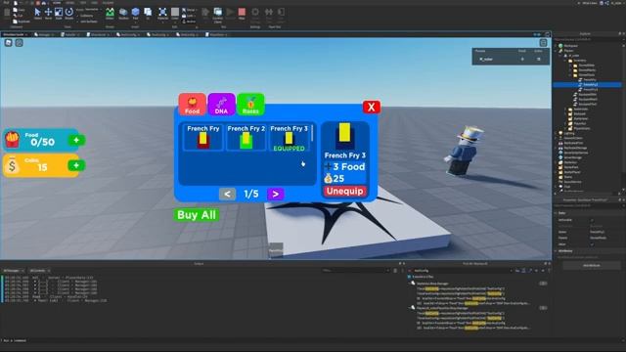This screenshot has width=626, height=352.
Task: Select the French Fry 2 item card
Action: point(246,137)
